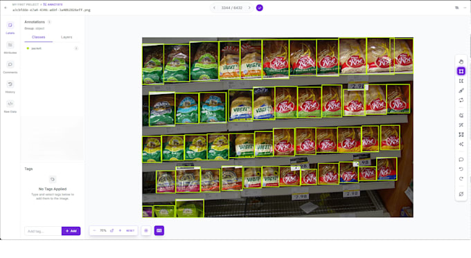Click the packet class green color dot
Screen dimensions: 471x258
pyautogui.click(x=28, y=48)
